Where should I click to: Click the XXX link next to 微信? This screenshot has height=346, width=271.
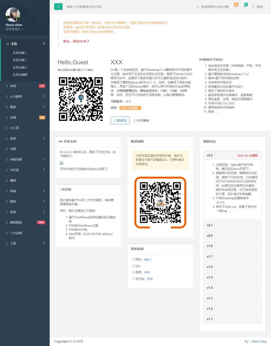pyautogui.click(x=147, y=272)
